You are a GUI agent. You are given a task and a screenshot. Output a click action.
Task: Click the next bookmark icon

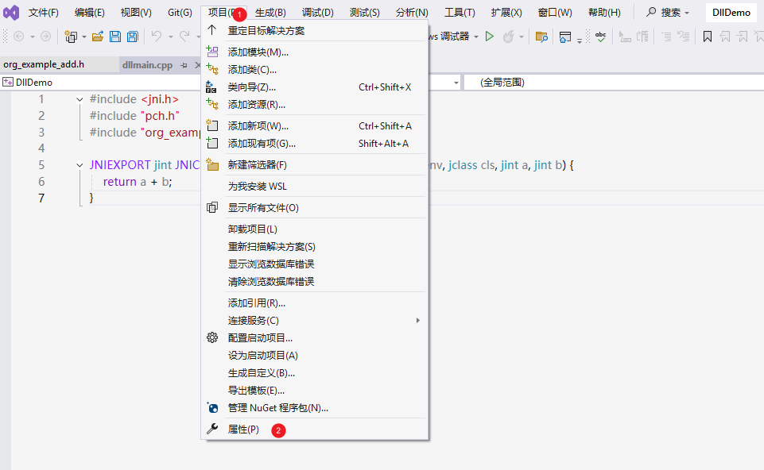(743, 37)
